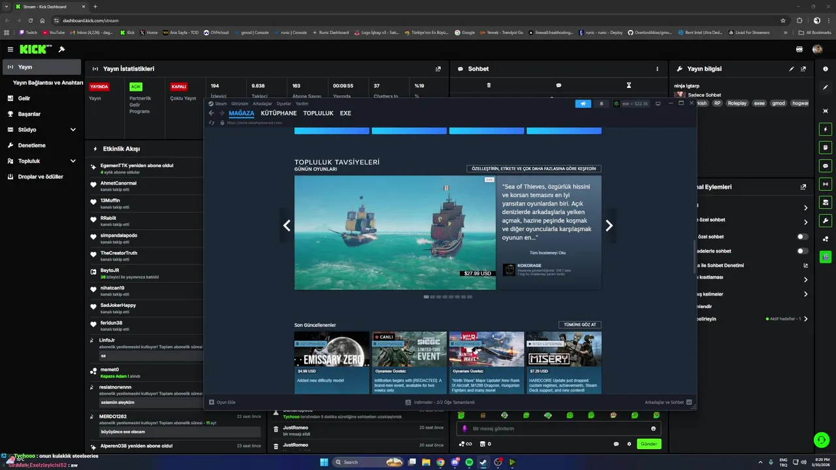Click the hourglass icon in Sohbet toolbar

pos(629,85)
